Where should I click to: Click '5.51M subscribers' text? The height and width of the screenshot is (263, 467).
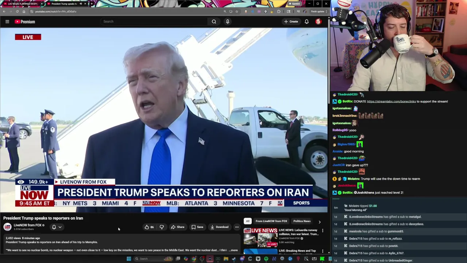click(x=24, y=229)
